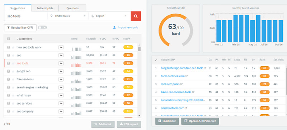287x130 pixels.
Task: Sort by the PPC column header
Action: (116, 39)
